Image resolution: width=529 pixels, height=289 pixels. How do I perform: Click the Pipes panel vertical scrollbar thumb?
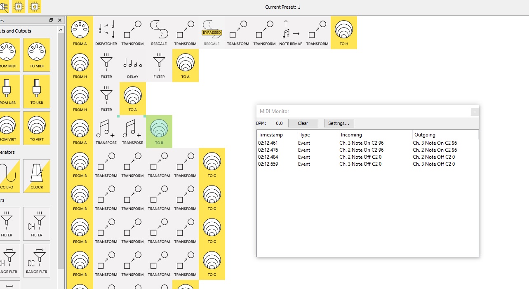click(61, 151)
